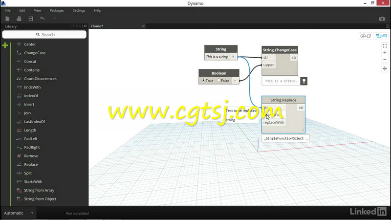Viewport: 391px width, 220px height.
Task: Switch to 3D geometry preview navigation
Action: click(366, 36)
